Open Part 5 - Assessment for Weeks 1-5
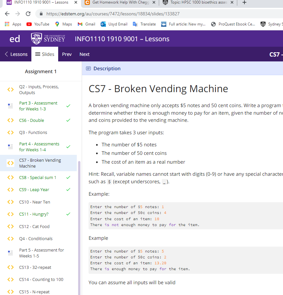The image size is (283, 295). 38,253
